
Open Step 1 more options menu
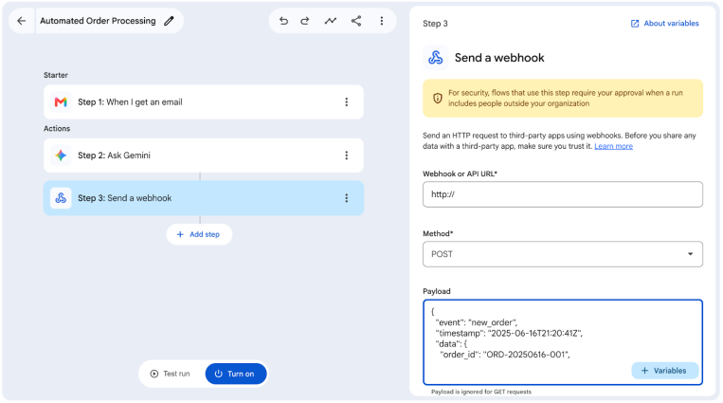click(x=346, y=102)
